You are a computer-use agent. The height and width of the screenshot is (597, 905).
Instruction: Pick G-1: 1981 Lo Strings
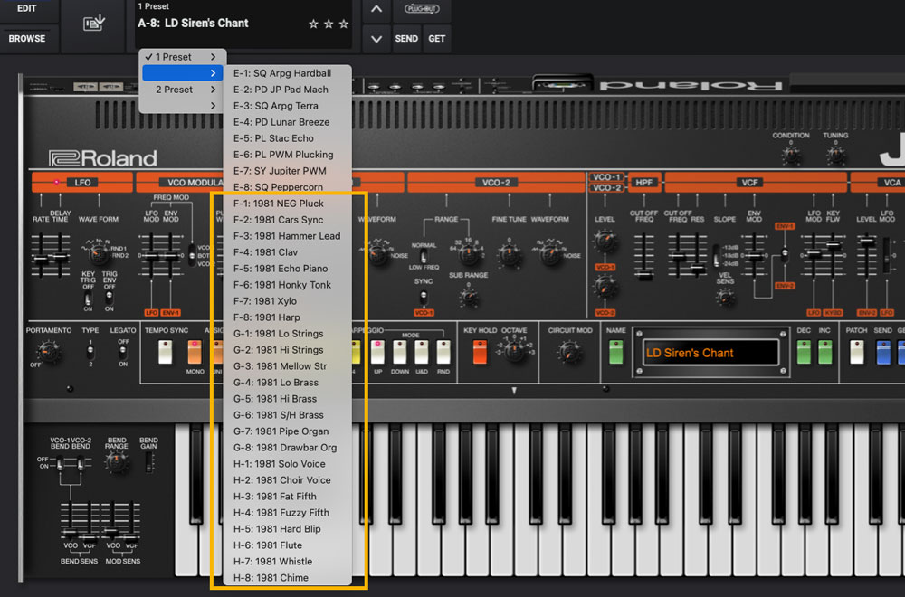[288, 334]
